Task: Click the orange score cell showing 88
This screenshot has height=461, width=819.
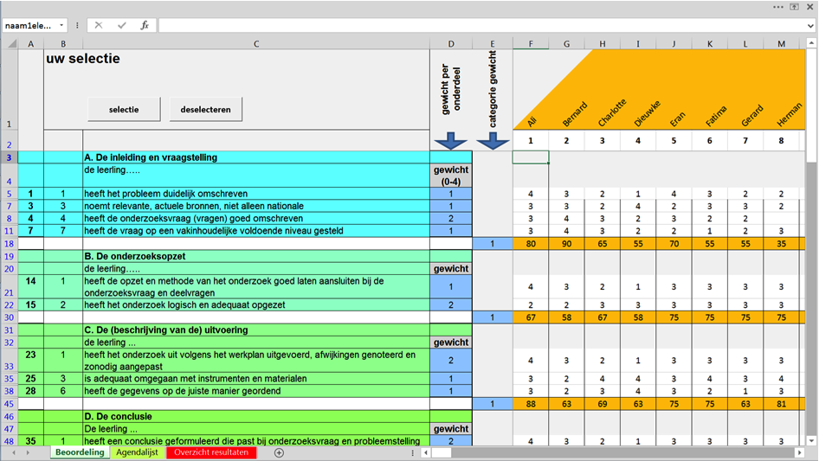Action: click(531, 404)
